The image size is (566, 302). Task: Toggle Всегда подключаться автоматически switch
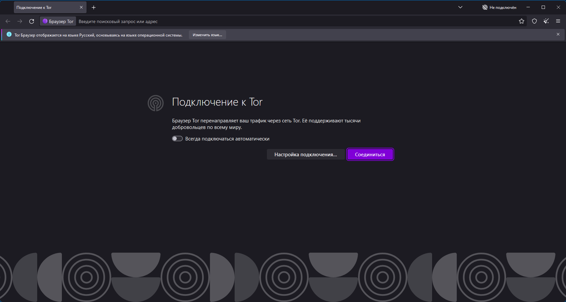pos(177,139)
